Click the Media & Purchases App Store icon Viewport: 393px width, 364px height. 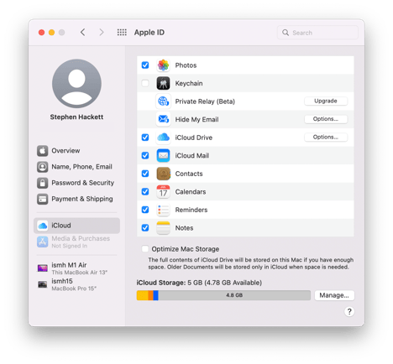coord(43,242)
